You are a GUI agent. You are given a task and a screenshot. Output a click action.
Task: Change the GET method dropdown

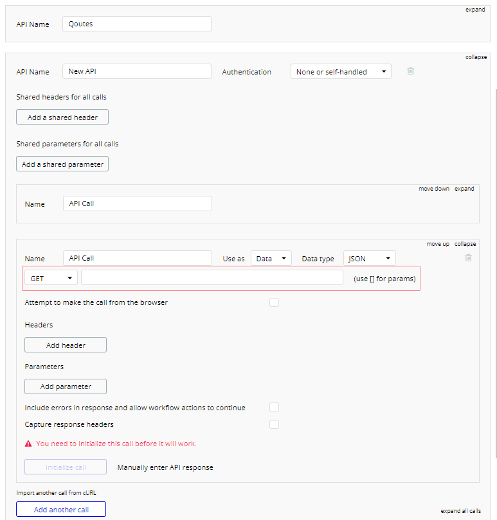(51, 277)
